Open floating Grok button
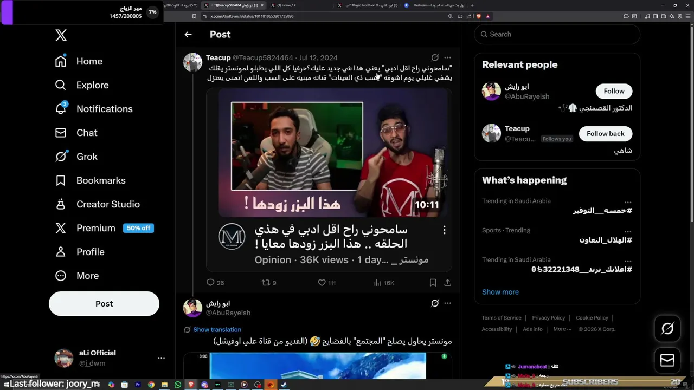The image size is (694, 390). tap(667, 329)
